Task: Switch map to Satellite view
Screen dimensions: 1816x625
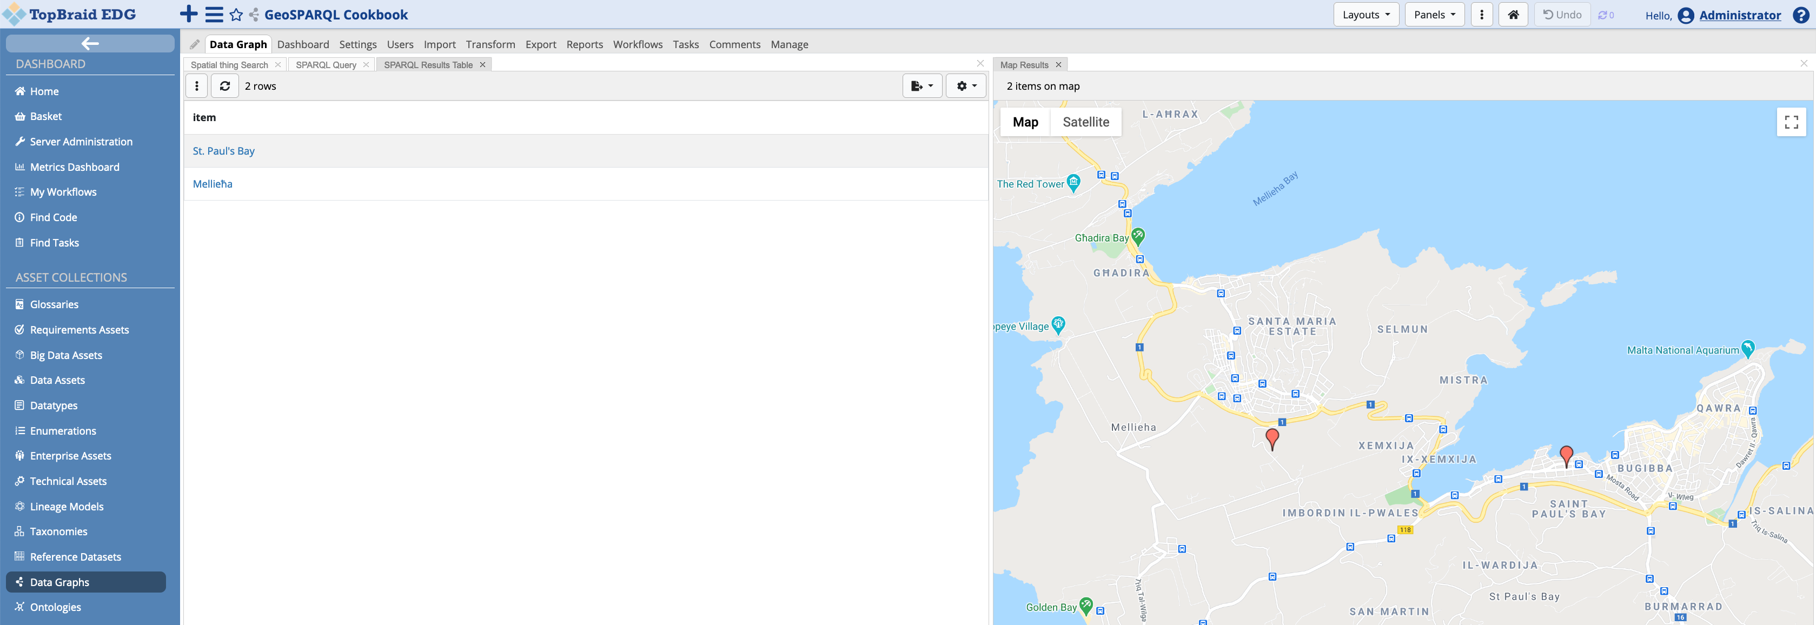Action: 1085,122
